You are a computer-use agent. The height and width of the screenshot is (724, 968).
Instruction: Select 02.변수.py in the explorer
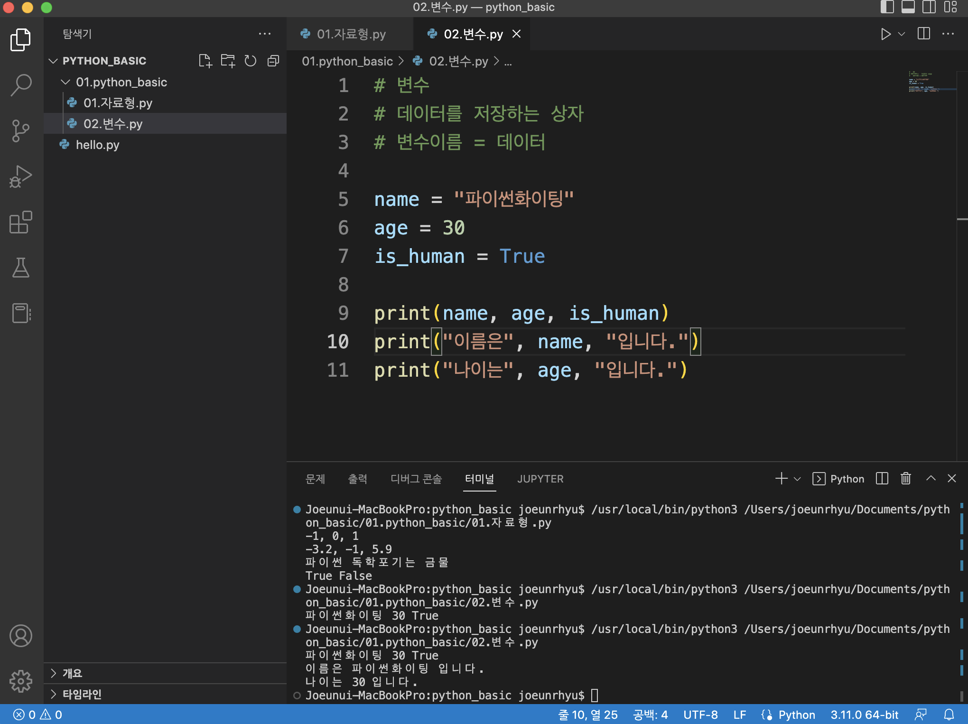tap(165, 124)
